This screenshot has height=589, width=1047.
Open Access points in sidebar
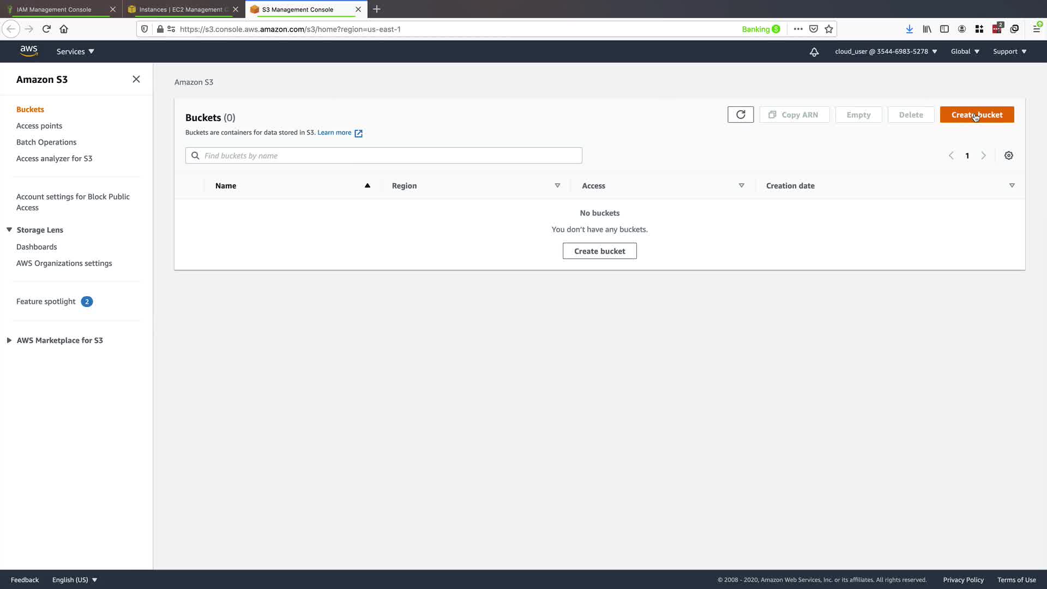[39, 125]
